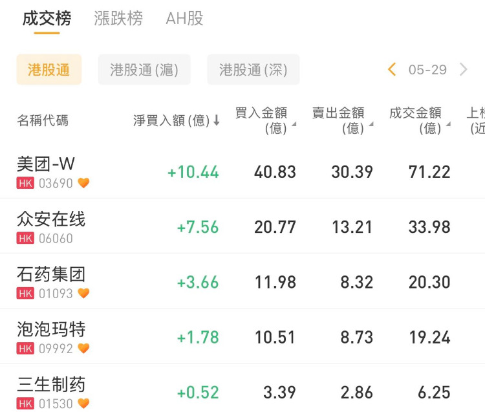Click turnover value 33.98
Screen dimensions: 485x412
(429, 227)
